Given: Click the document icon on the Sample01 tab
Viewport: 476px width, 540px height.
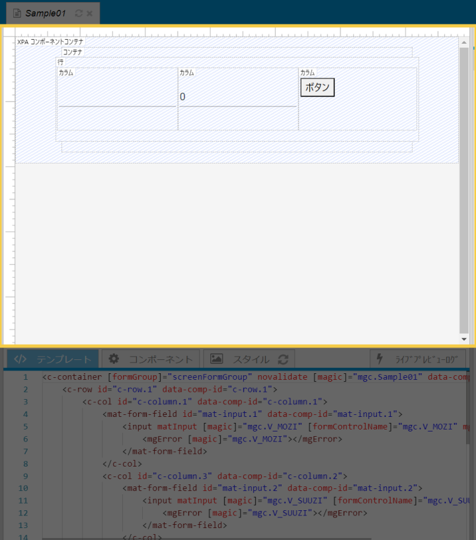Looking at the screenshot, I should (x=17, y=13).
